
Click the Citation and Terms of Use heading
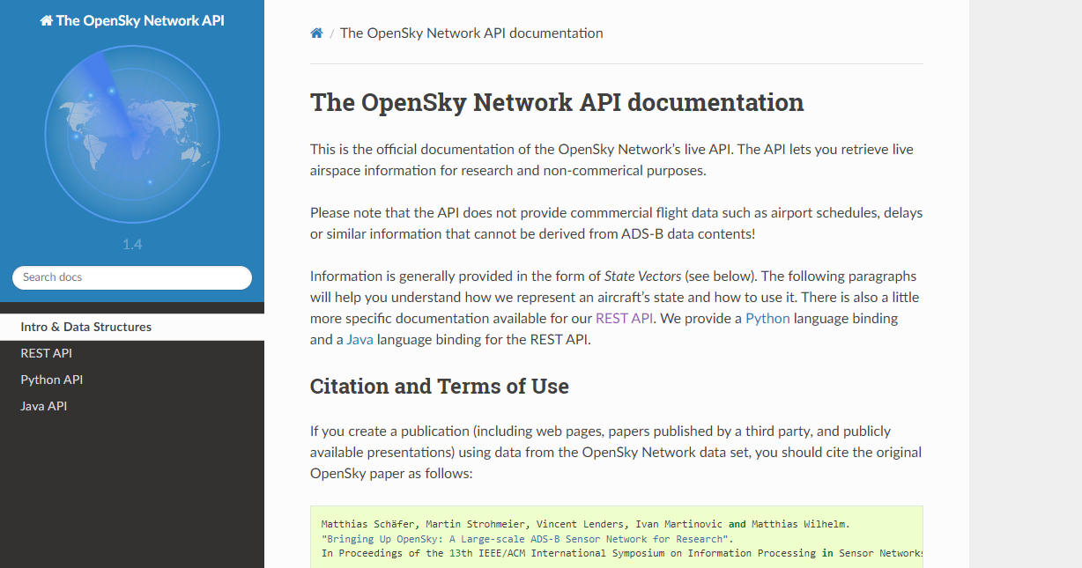point(439,387)
